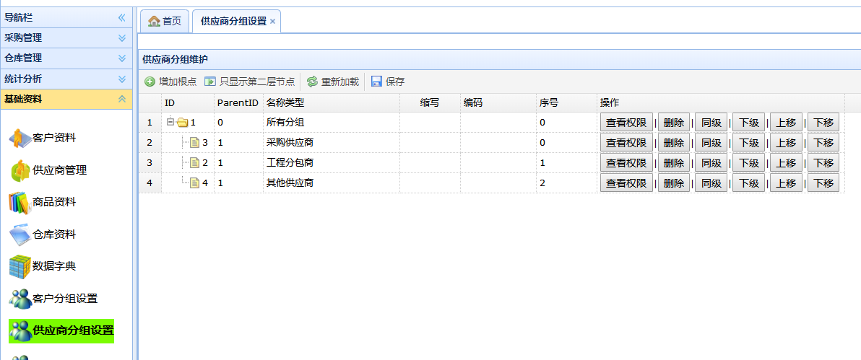Screen dimensions: 861x360
Task: Switch to the 首页 tab
Action: point(165,21)
